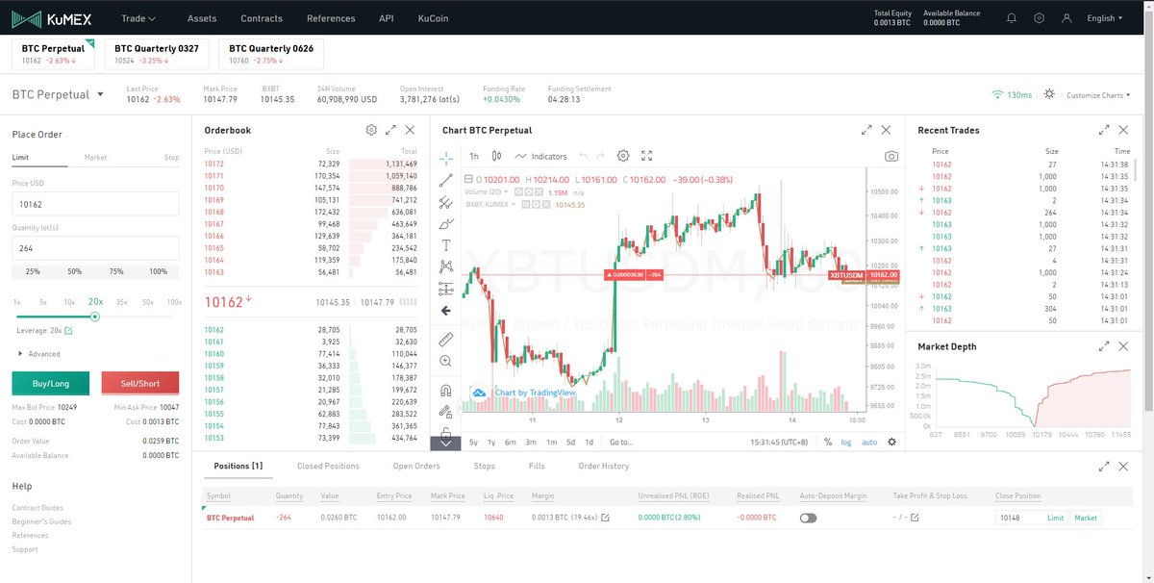Set leverage slider to 50x
This screenshot has width=1154, height=583.
(x=148, y=302)
